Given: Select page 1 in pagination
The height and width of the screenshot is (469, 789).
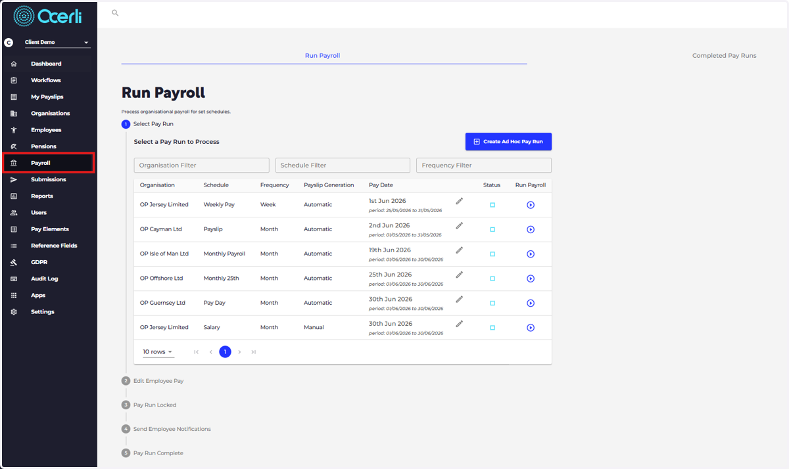Looking at the screenshot, I should 225,352.
